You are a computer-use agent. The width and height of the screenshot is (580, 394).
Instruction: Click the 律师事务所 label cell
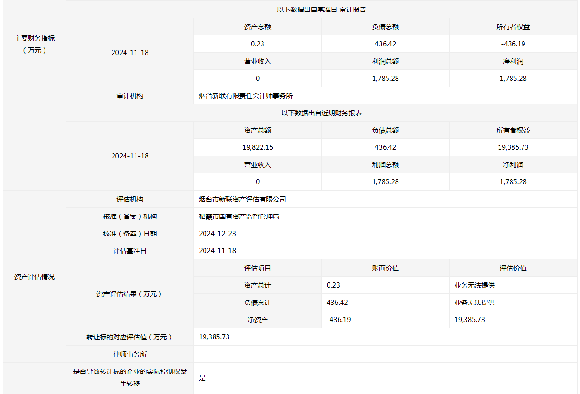click(130, 354)
